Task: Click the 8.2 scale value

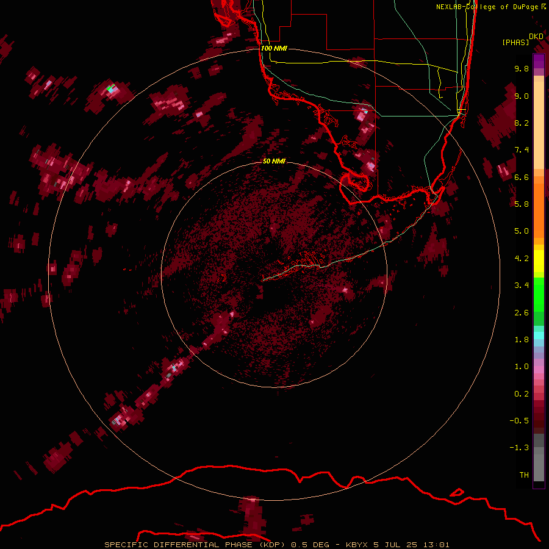Action: [x=522, y=123]
